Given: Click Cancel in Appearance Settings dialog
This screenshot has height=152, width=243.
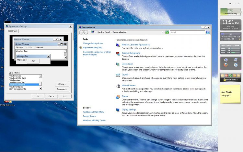Looking at the screenshot, I should [51, 96].
